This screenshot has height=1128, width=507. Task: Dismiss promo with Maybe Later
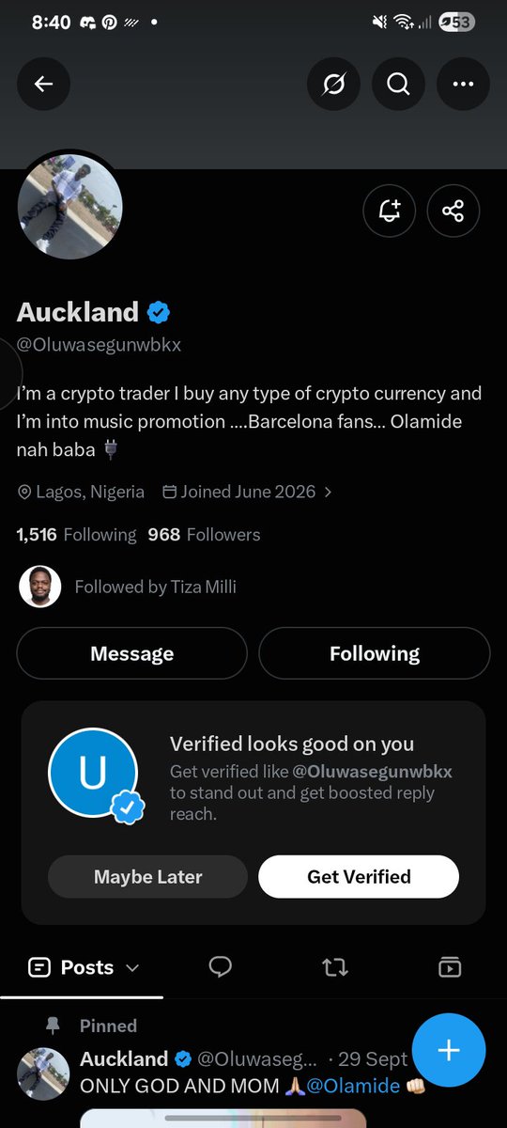click(x=147, y=876)
